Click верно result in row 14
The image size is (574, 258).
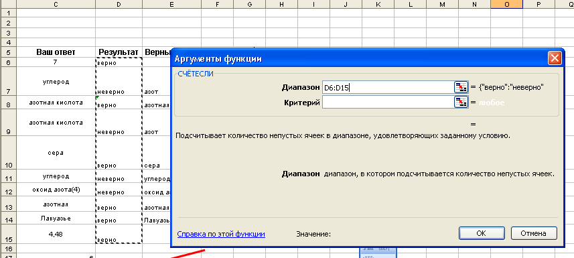119,218
